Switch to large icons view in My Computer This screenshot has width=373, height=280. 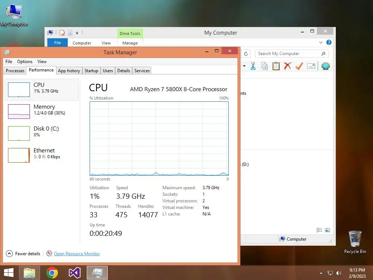(x=327, y=230)
